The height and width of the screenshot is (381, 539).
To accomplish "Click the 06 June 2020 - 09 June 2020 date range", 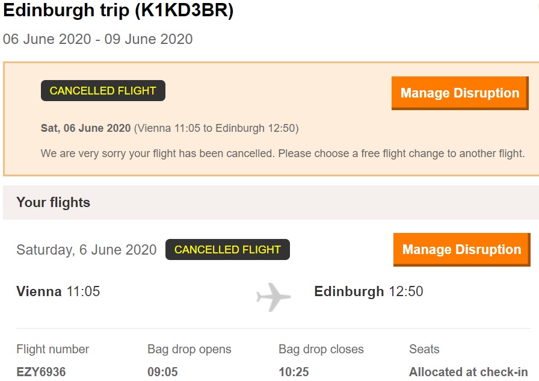I will click(98, 40).
